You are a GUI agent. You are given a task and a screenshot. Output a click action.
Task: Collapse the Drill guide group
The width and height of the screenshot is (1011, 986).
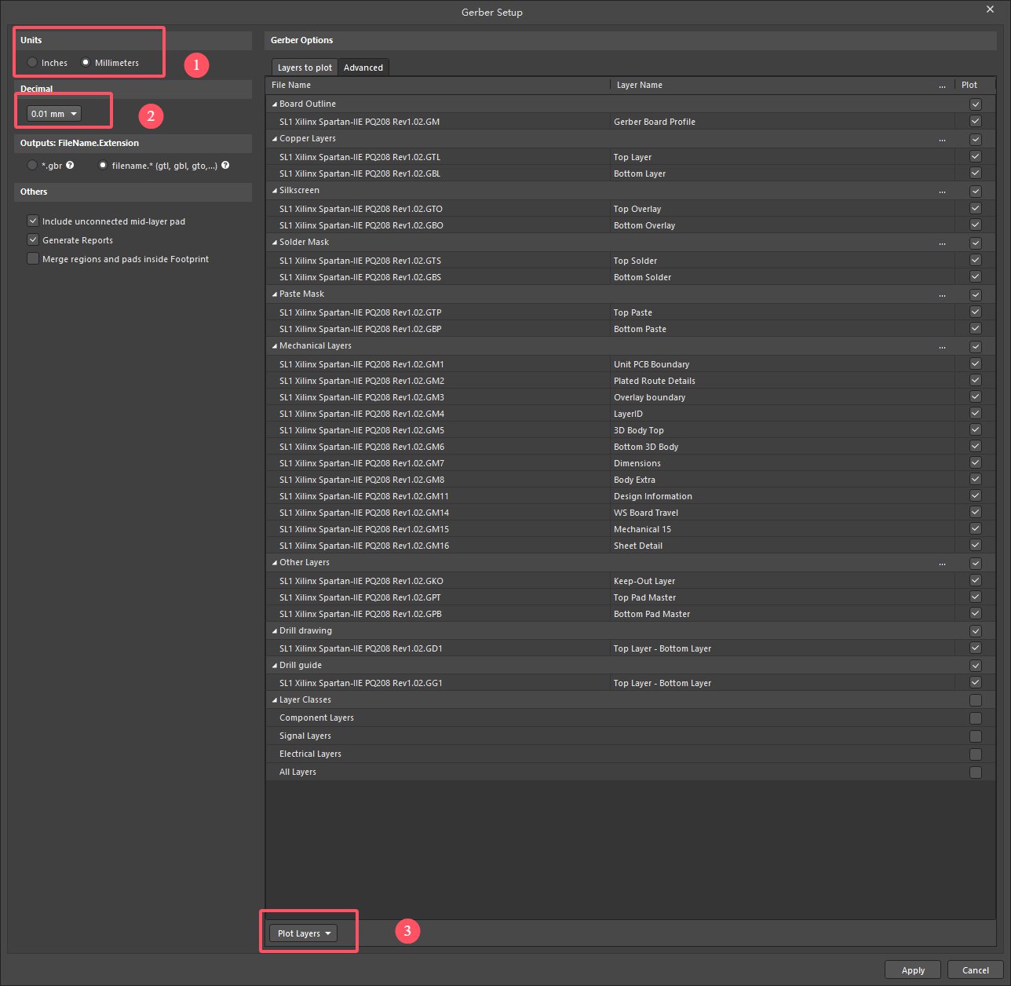coord(275,666)
